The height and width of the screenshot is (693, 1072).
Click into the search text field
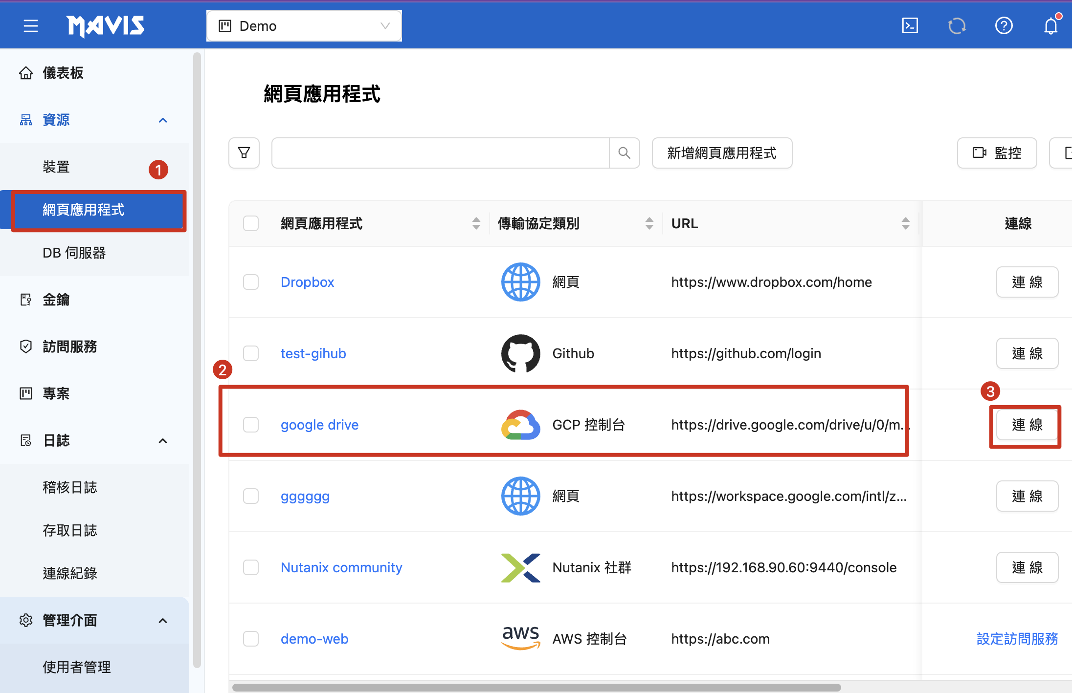pyautogui.click(x=440, y=153)
